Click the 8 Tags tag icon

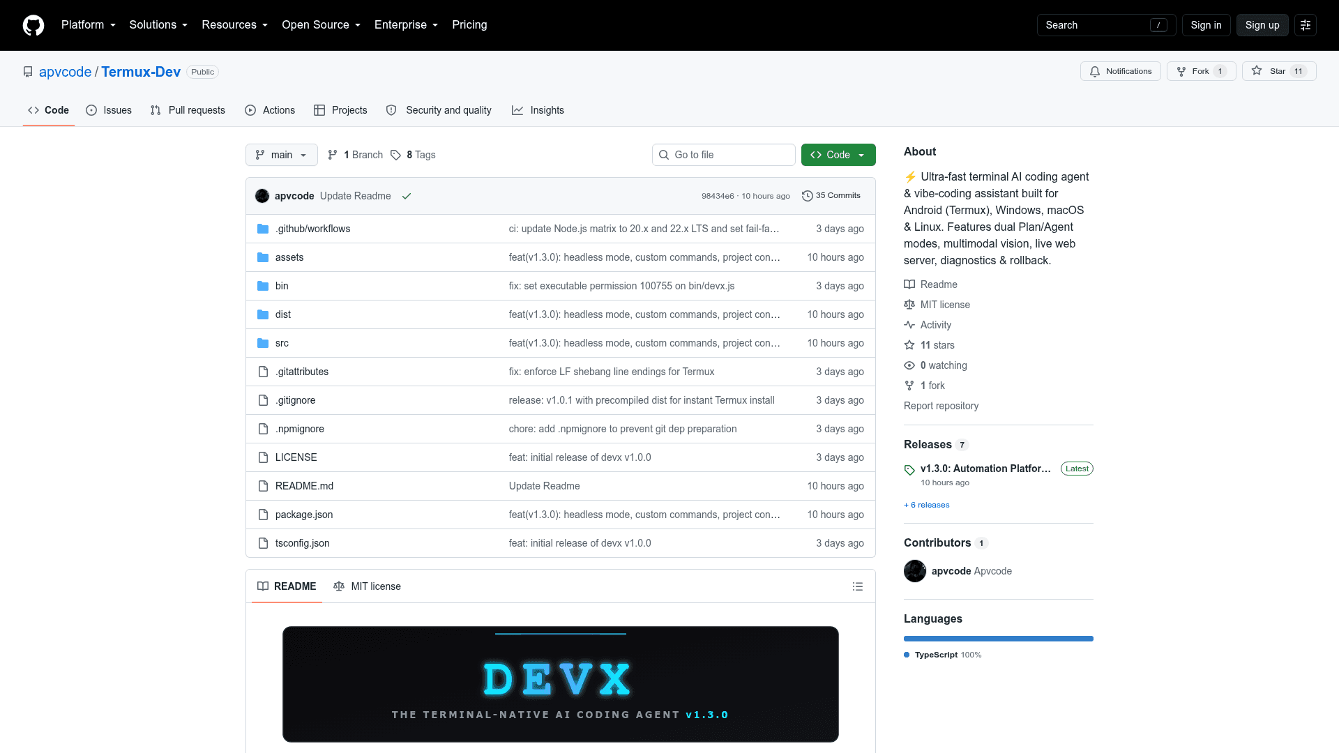tap(395, 155)
